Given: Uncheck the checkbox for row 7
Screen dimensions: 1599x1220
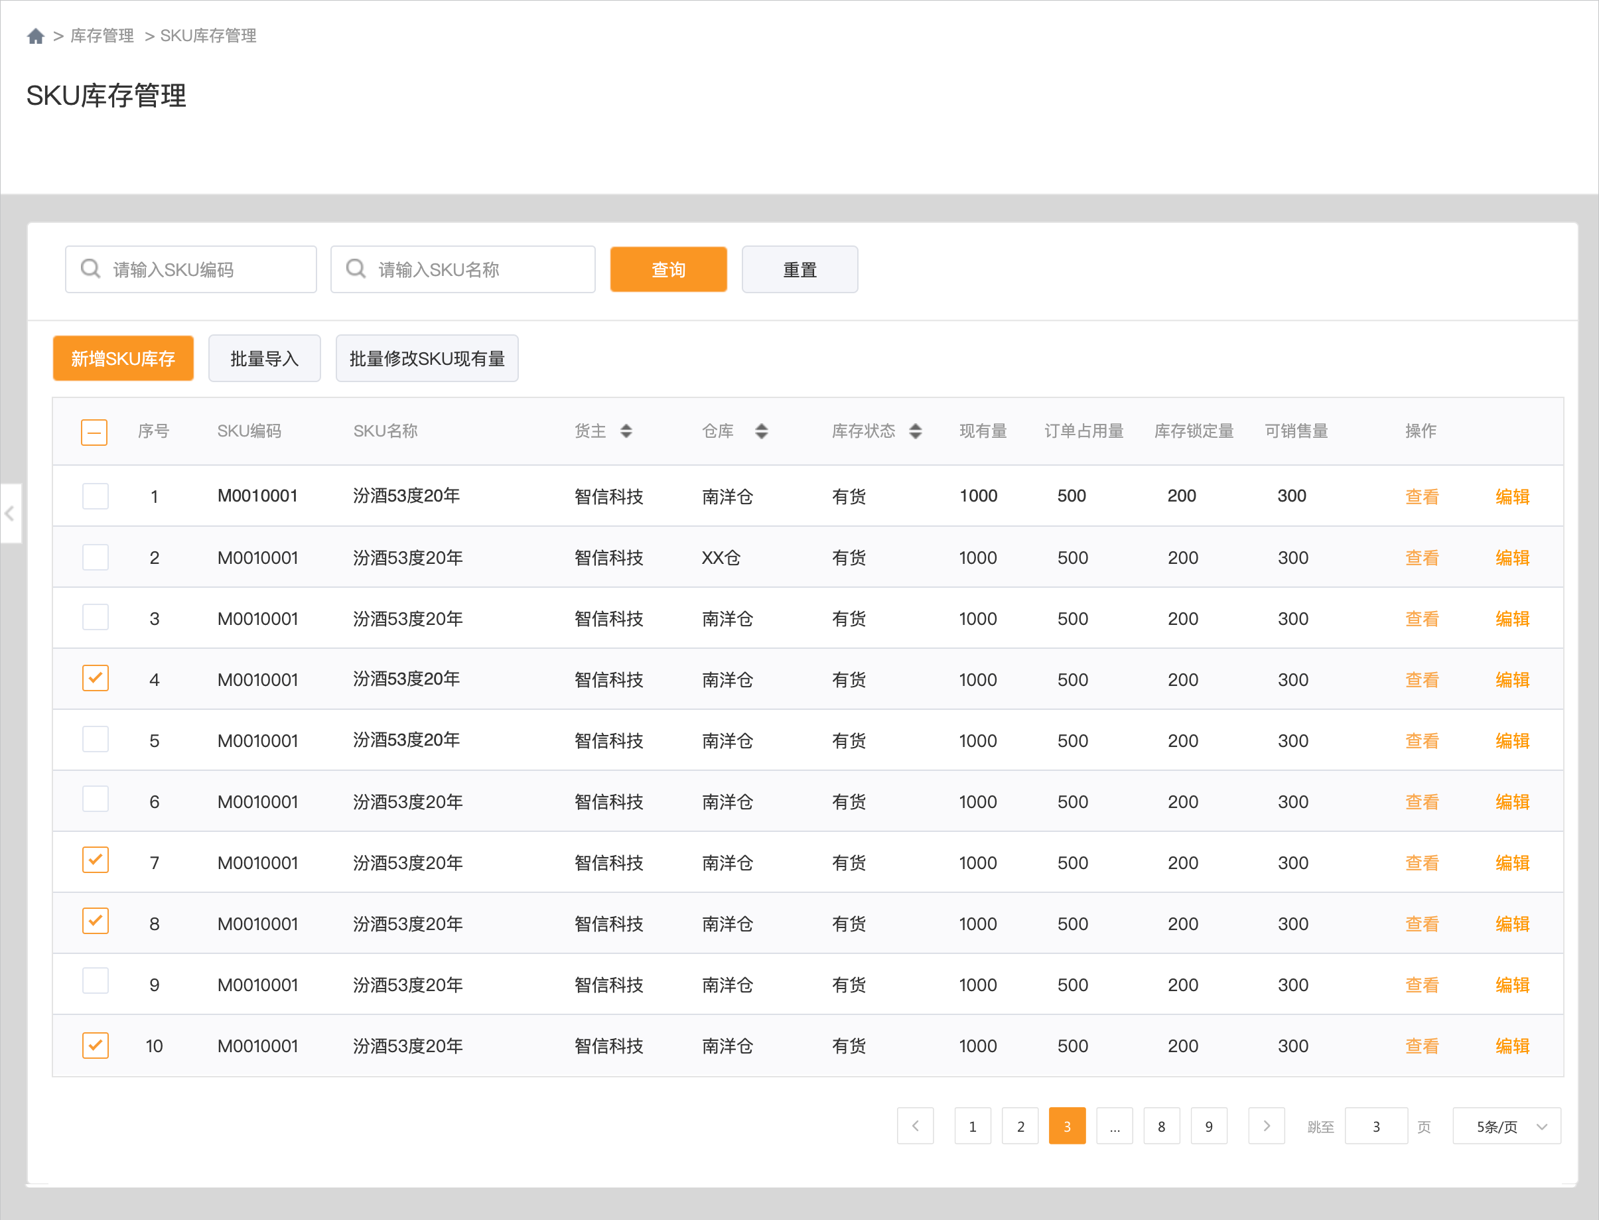Looking at the screenshot, I should pos(95,860).
